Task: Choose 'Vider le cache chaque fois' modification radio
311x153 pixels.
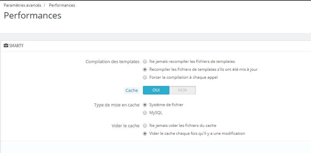Action: click(145, 134)
